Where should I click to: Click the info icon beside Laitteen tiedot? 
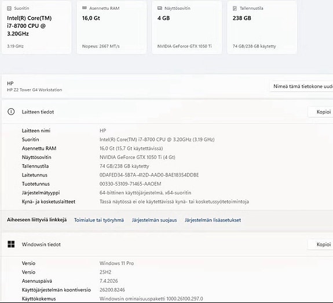pyautogui.click(x=11, y=112)
